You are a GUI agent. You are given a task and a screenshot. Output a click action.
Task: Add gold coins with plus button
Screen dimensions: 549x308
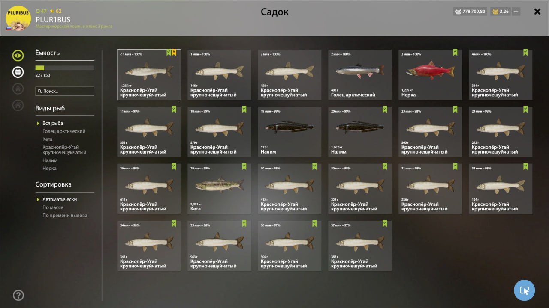[516, 12]
